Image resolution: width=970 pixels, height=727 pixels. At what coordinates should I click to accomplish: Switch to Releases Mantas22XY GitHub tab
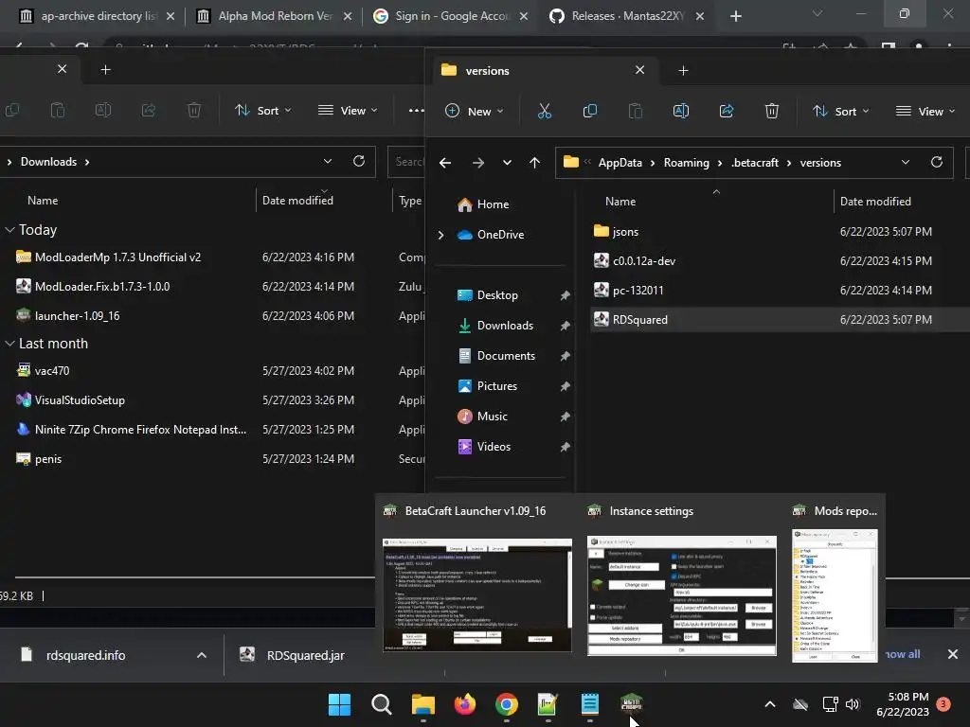[x=627, y=16]
